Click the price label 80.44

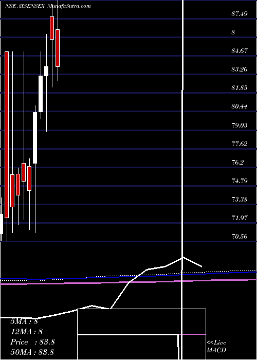click(x=240, y=106)
